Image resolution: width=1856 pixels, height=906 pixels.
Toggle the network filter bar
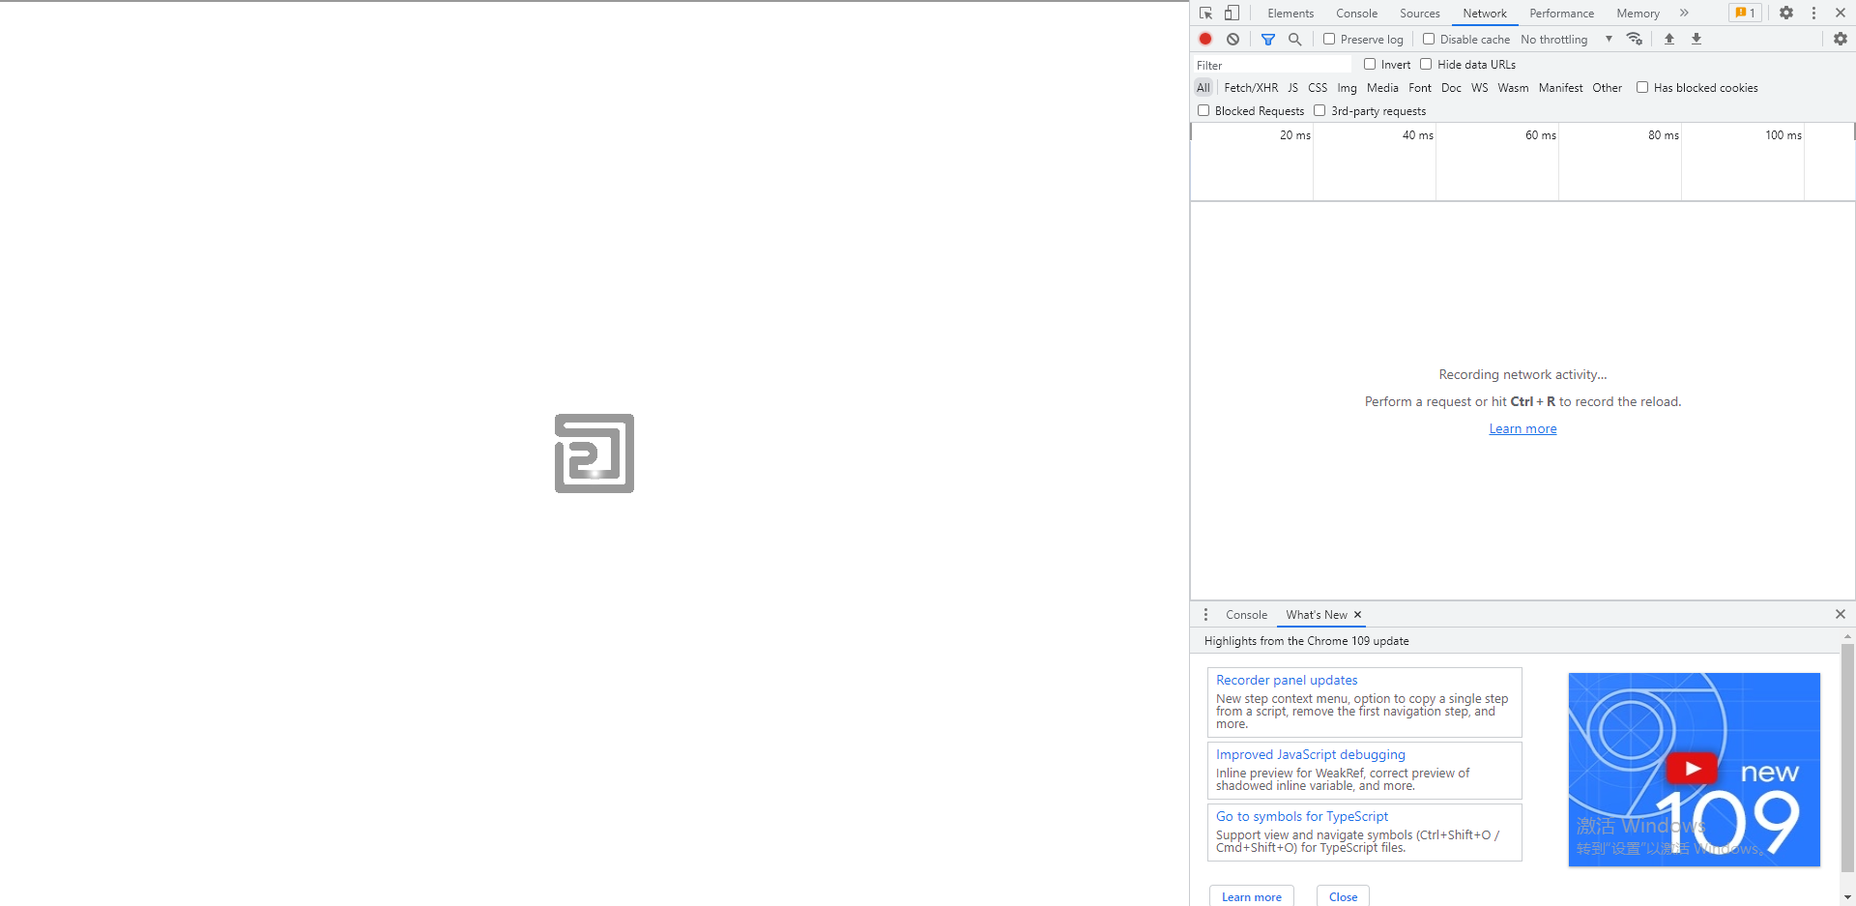tap(1269, 39)
